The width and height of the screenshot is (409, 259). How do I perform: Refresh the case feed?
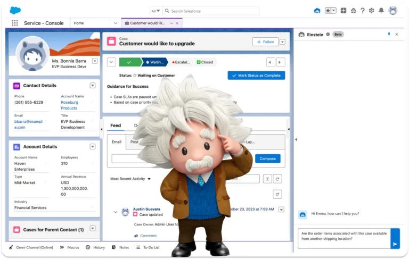pyautogui.click(x=277, y=179)
